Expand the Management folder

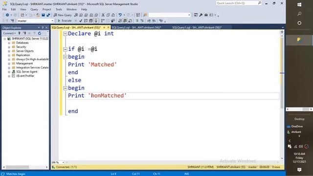coord(9,64)
